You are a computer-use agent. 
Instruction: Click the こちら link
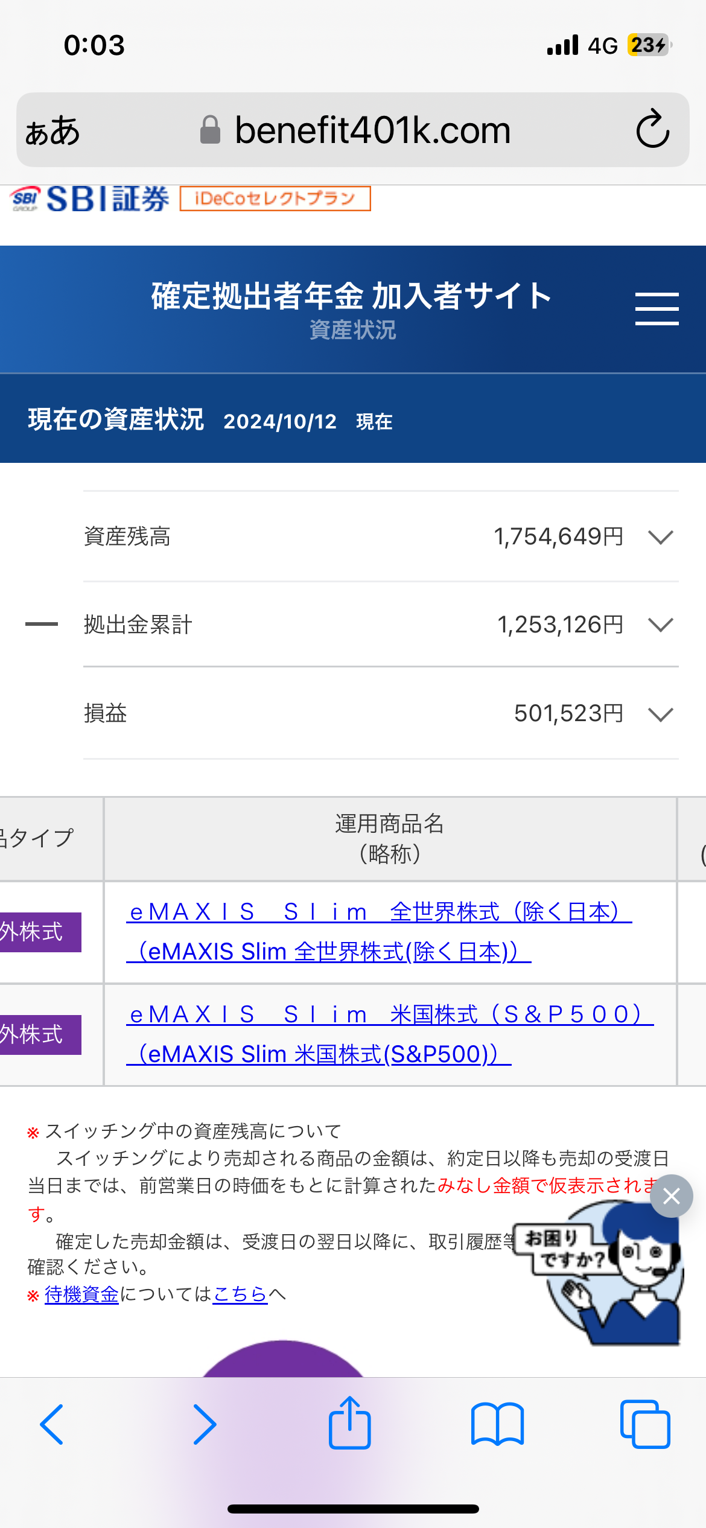pyautogui.click(x=240, y=1294)
